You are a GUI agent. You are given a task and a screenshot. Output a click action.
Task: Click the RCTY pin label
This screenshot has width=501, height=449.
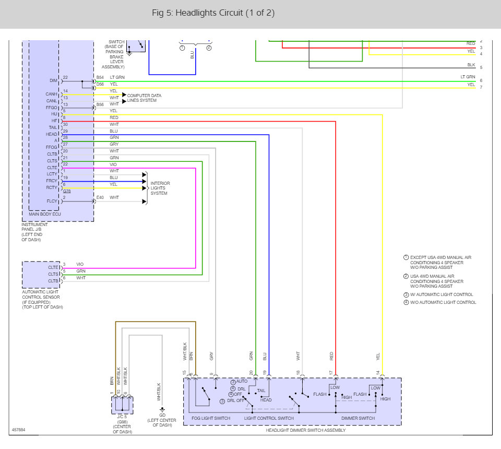coord(52,187)
